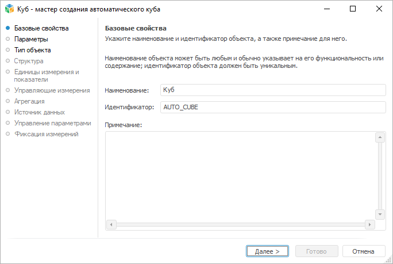The image size is (393, 264).
Task: Open the Управляющие измерения step
Action: (52, 90)
